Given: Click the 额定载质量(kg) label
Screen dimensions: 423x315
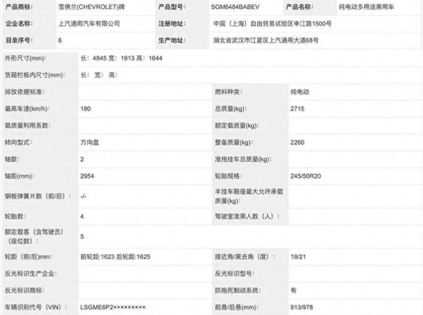Looking at the screenshot, I should tap(237, 126).
